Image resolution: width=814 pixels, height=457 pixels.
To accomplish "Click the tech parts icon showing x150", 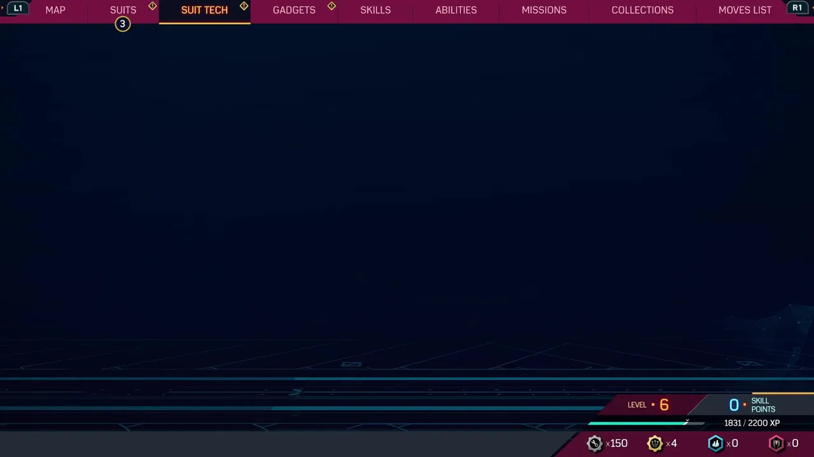I will pos(595,444).
